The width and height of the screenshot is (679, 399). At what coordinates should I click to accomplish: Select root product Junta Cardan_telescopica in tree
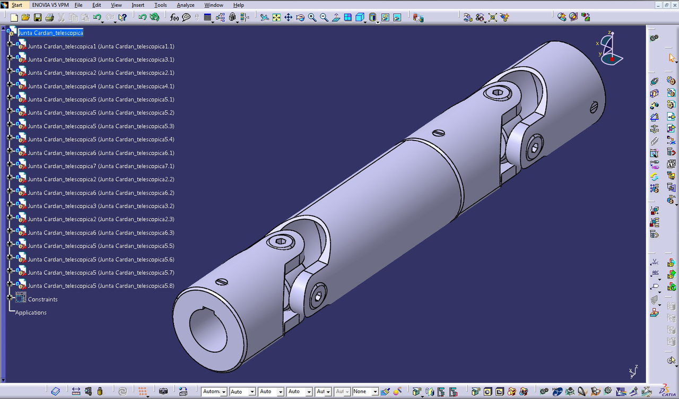[x=50, y=33]
